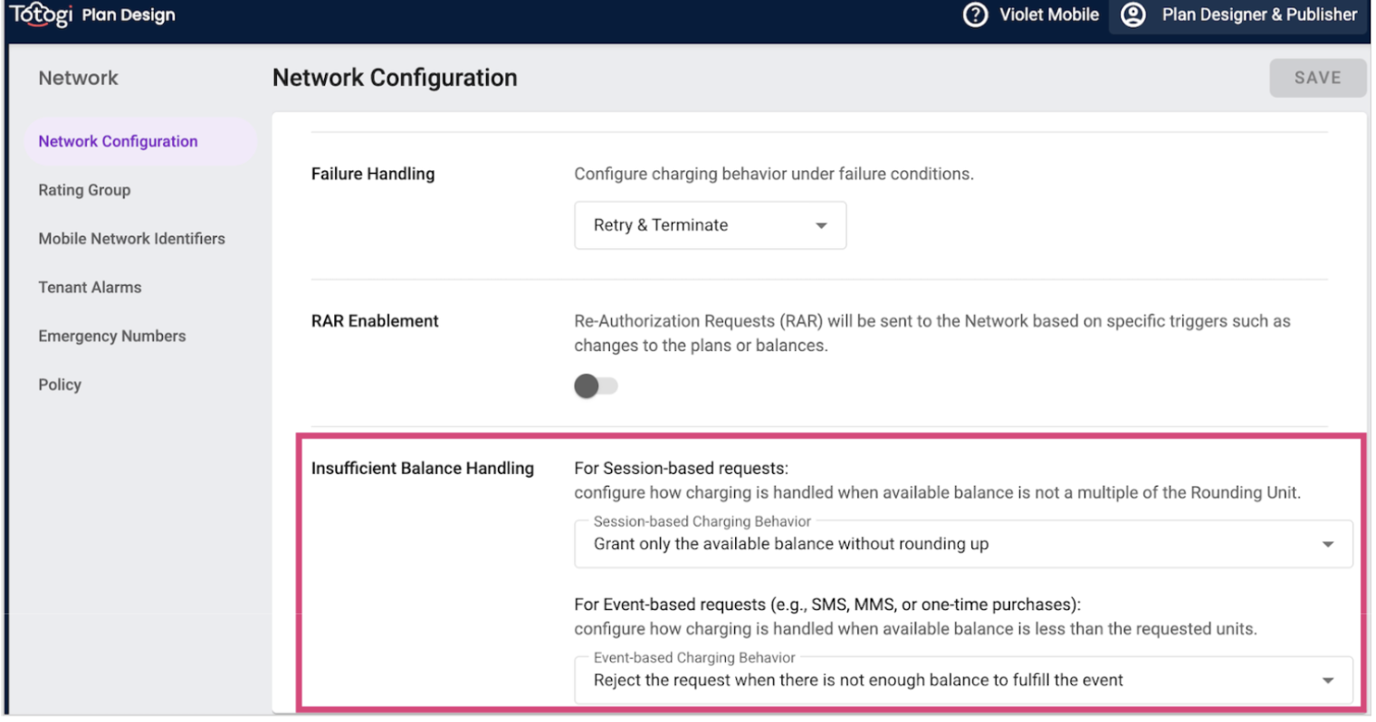Click the Violet Mobile tenant name
The width and height of the screenshot is (1376, 722).
pos(1048,14)
